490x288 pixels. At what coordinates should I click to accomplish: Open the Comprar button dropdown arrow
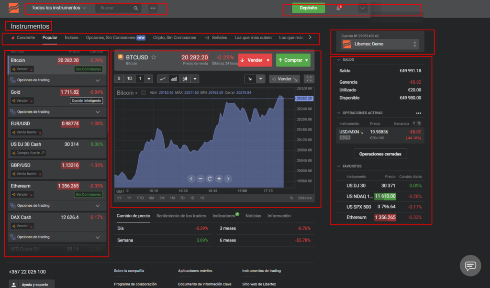[307, 60]
